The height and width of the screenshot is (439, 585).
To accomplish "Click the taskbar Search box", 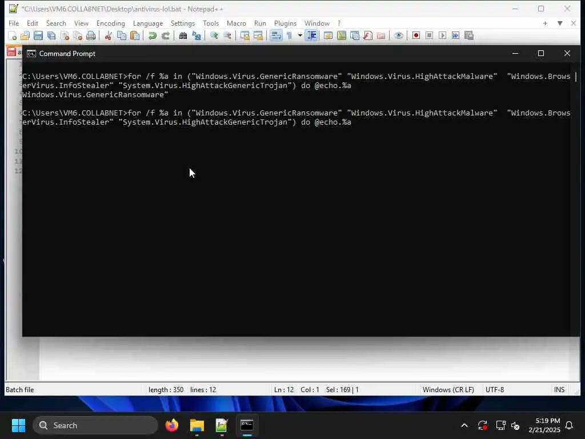I will 95,425.
